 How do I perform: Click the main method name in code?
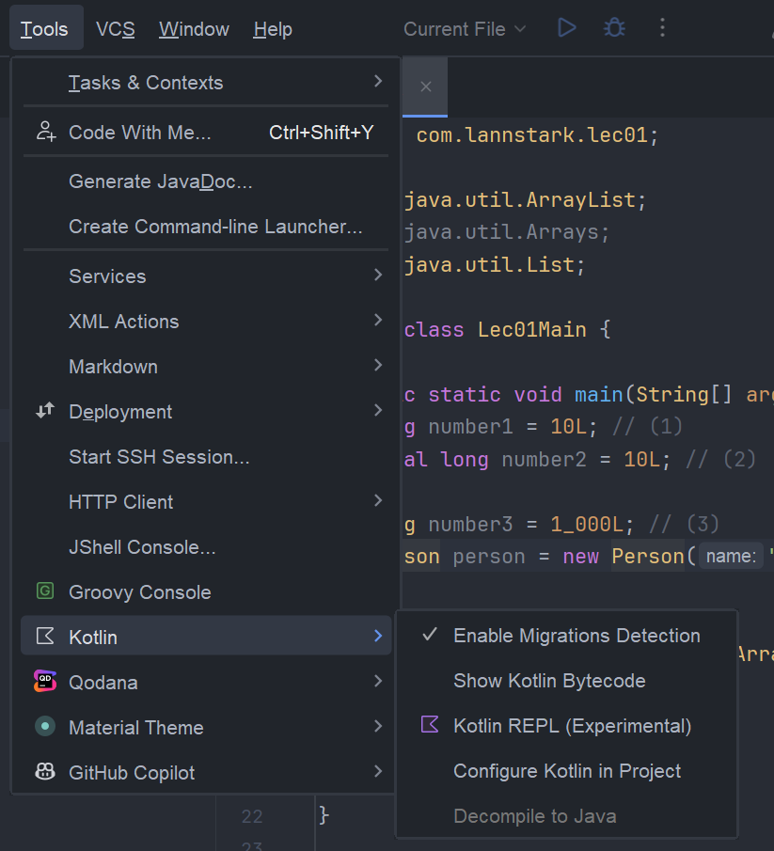pyautogui.click(x=599, y=394)
